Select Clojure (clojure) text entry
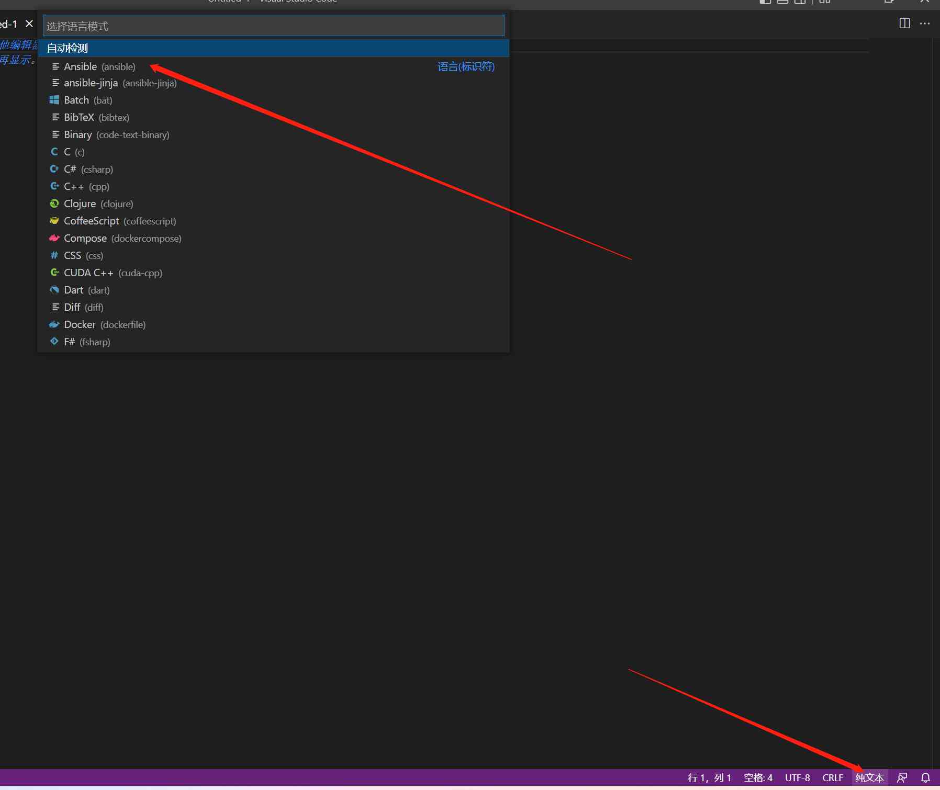The width and height of the screenshot is (940, 790). tap(98, 204)
